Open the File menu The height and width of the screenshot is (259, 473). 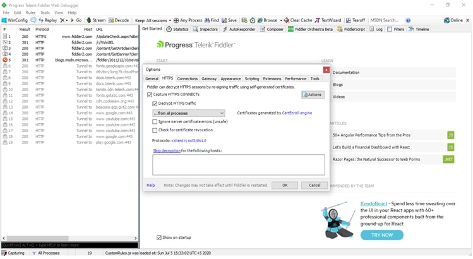pos(6,13)
